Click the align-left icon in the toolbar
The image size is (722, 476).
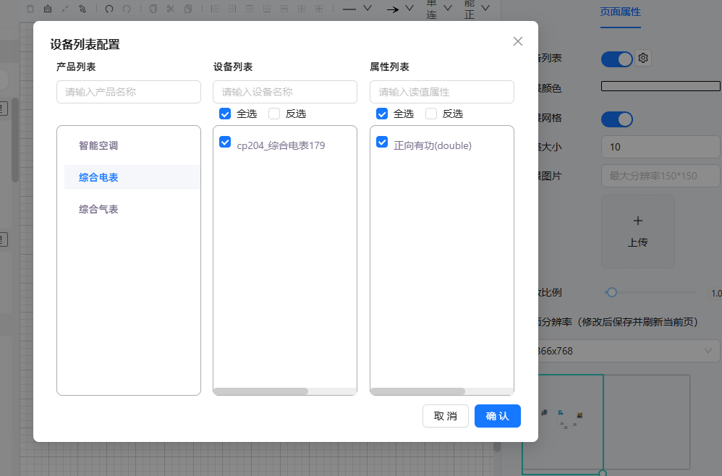click(215, 9)
